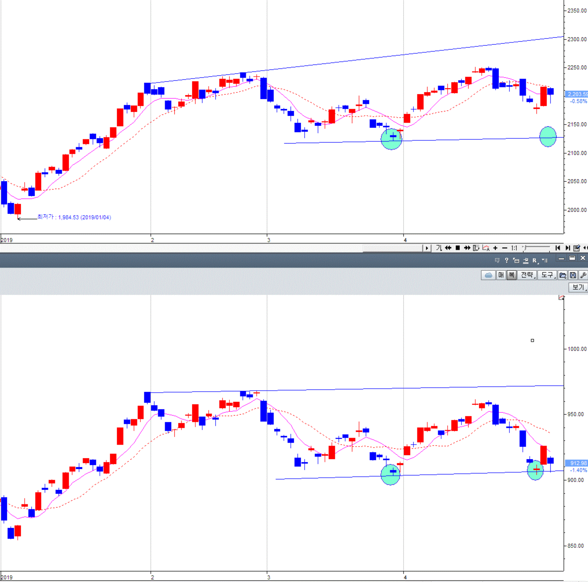Image resolution: width=588 pixels, height=582 pixels.
Task: Open the list menu dropdown in title bar
Action: [544, 260]
